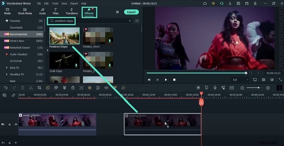The height and width of the screenshot is (146, 284).
Task: Toggle visibility eye on video track 1
Action: [16, 124]
